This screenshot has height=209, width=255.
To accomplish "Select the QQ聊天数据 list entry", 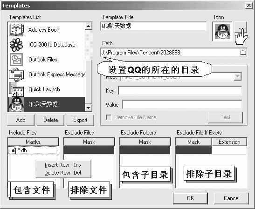I will 46,104.
